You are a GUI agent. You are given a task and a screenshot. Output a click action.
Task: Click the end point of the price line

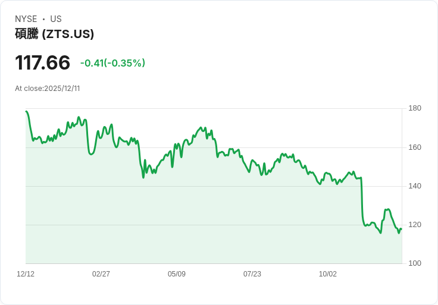point(401,229)
